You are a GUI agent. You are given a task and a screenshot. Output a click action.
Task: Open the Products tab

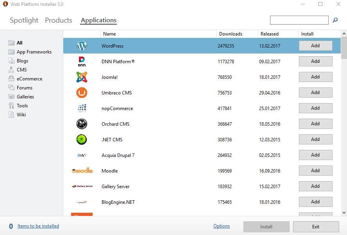(59, 20)
